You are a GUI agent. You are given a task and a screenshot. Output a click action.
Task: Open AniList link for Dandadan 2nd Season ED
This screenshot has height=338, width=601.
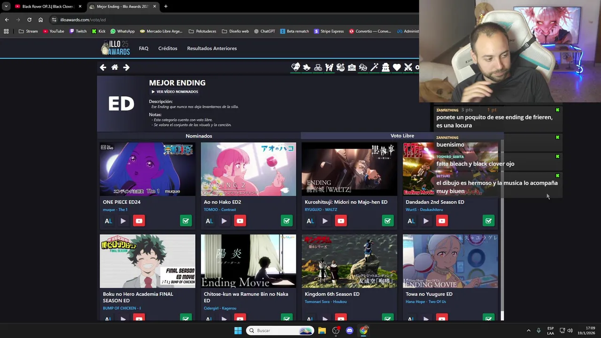[411, 221]
